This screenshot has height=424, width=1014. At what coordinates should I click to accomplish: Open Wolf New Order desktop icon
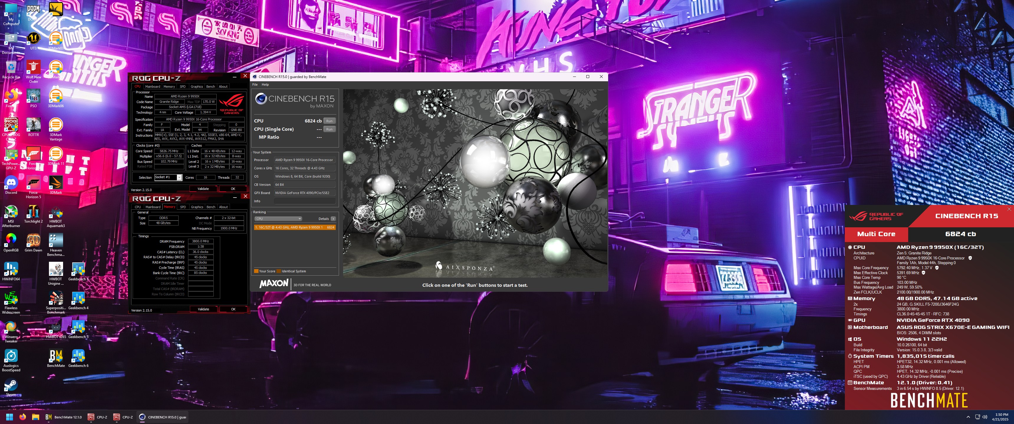[x=34, y=72]
